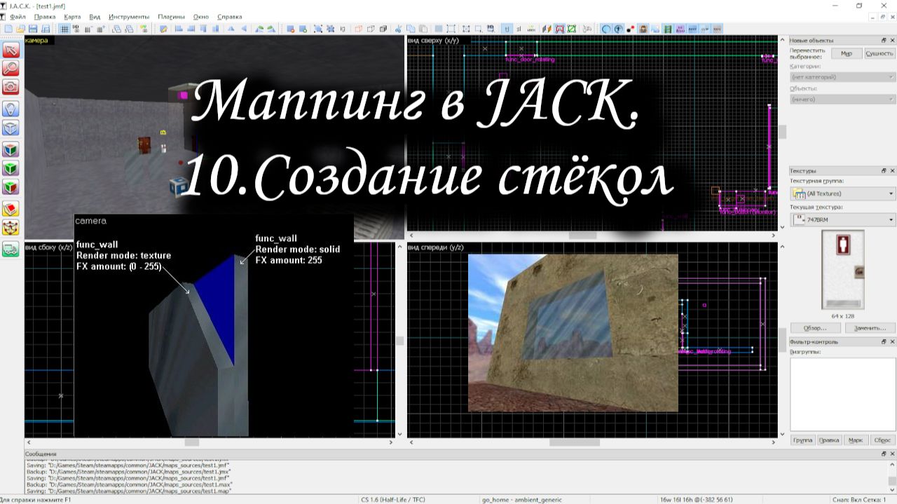
Task: Toggle the scale texture lock button
Action: 519,29
